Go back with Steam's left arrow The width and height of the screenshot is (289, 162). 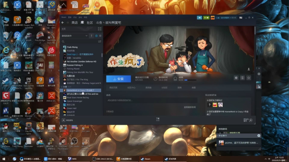pyautogui.click(x=63, y=22)
